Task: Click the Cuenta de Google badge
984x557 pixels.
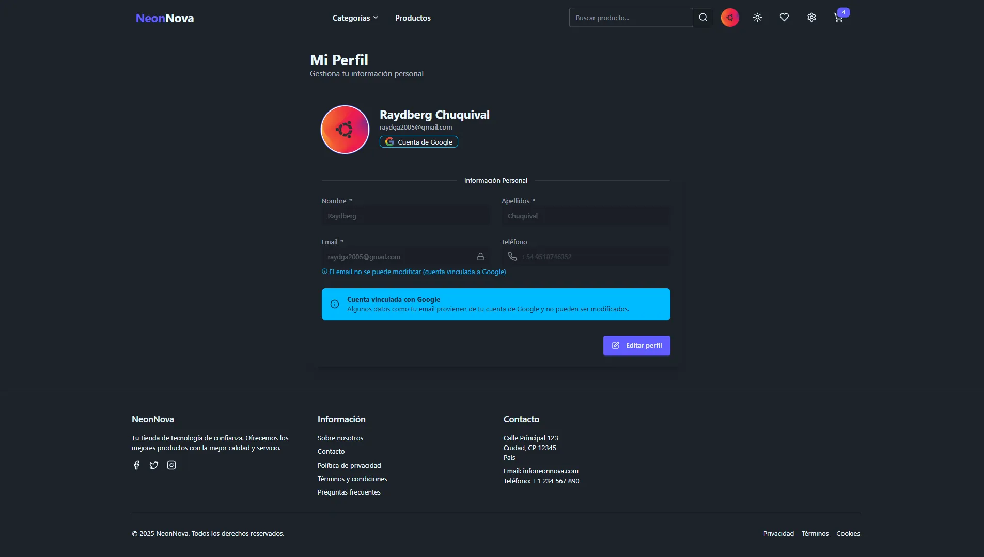Action: point(419,142)
